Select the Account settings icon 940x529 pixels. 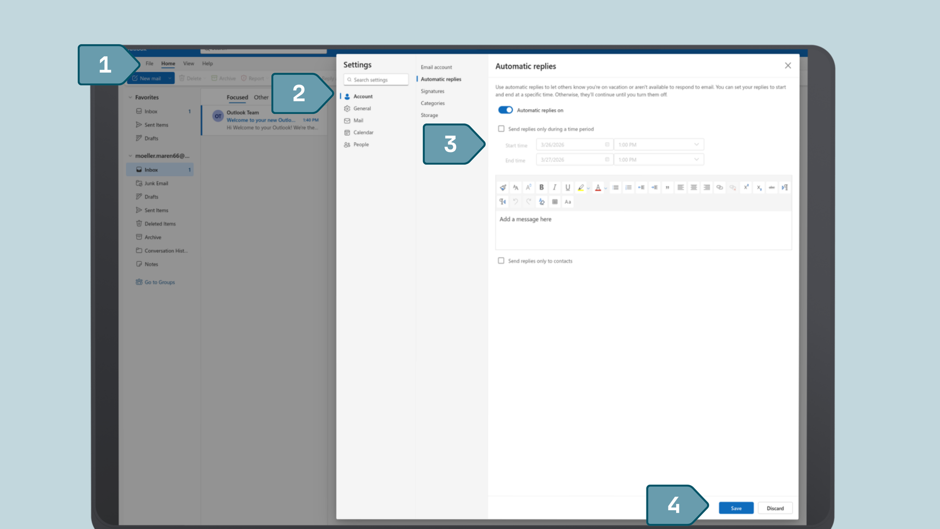(348, 96)
